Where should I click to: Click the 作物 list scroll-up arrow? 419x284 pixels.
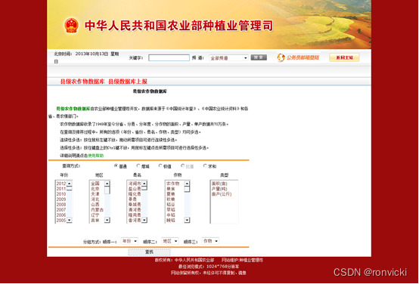187,184
